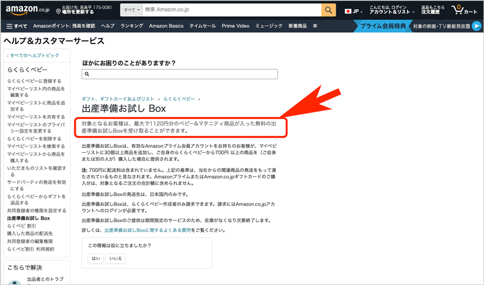Click the location pin delivery address
Viewport: 484px width, 285px height.
point(84,10)
